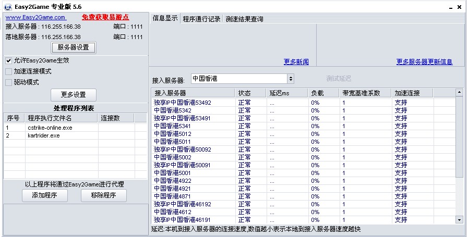Enable the 加速连接模式 checkbox
The image size is (468, 237).
click(8, 71)
